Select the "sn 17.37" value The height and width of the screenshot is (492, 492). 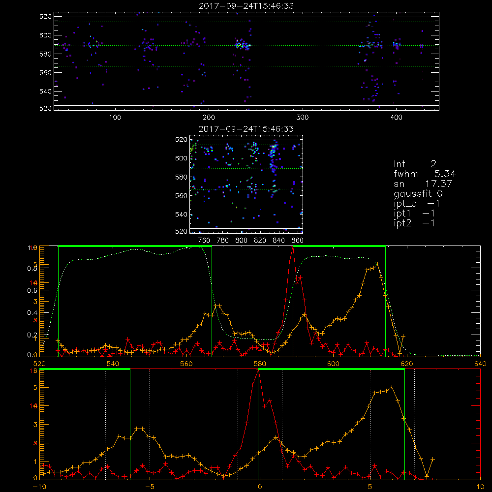pyautogui.click(x=423, y=184)
